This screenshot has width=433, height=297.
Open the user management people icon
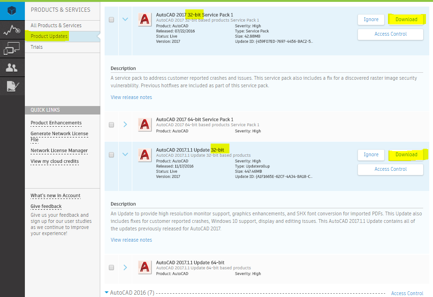coord(12,68)
